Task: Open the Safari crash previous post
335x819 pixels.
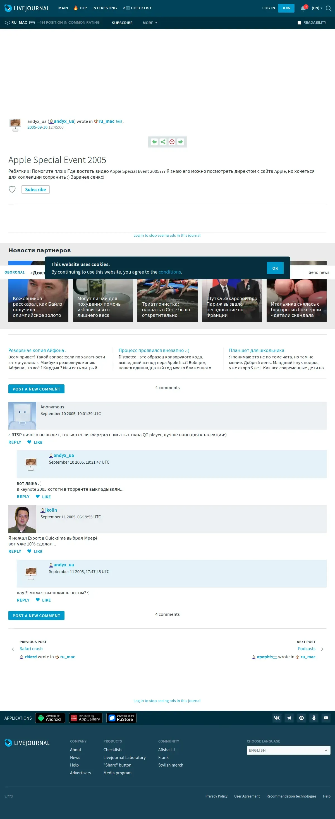Action: [x=31, y=649]
